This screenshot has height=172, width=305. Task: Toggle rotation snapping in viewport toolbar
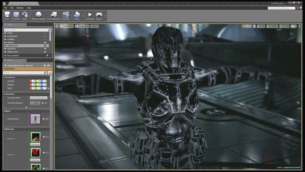click(x=268, y=26)
